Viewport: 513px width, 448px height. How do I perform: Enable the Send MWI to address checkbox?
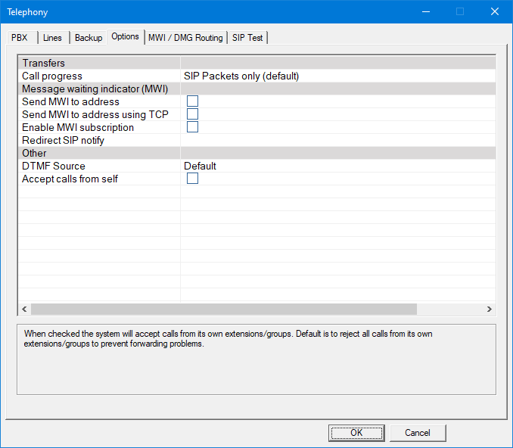pos(192,101)
